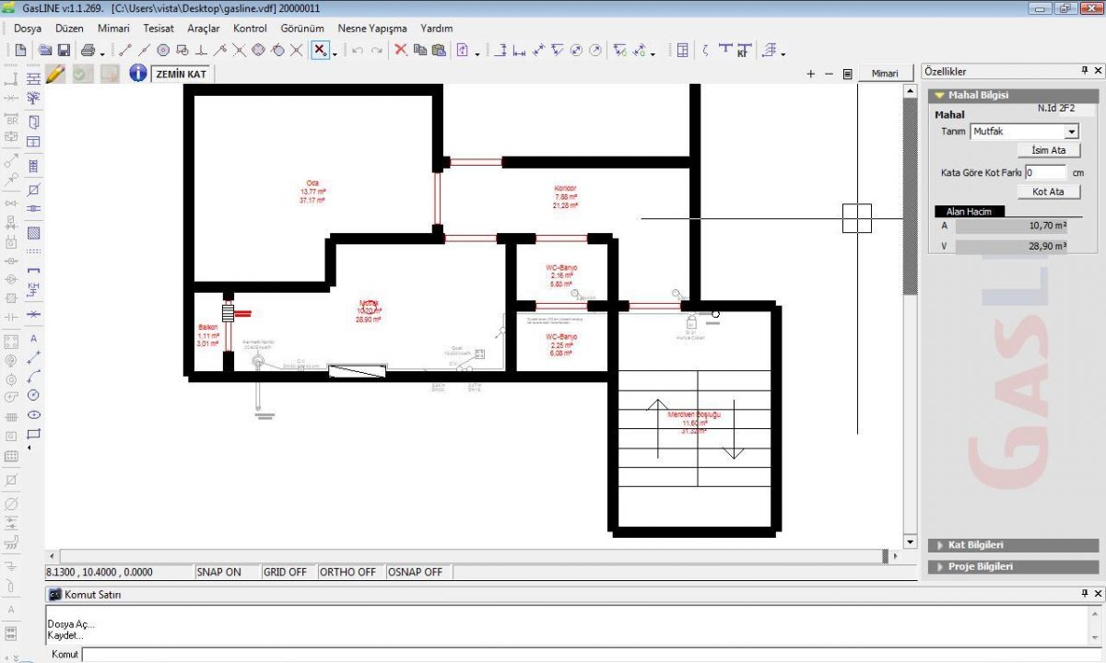Click the zoom in plus icon

(811, 74)
